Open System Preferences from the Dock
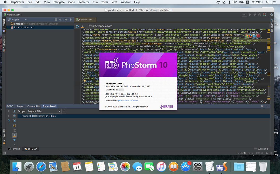Screen dimensions: 280x174 tap(198, 167)
